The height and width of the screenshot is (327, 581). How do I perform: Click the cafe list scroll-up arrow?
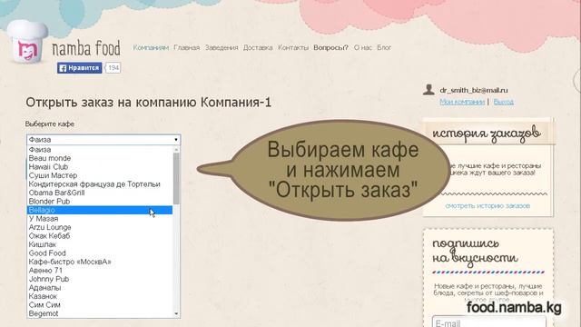176,149
